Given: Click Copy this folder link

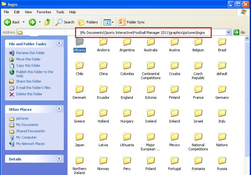Looking at the screenshot, I should (28, 66).
